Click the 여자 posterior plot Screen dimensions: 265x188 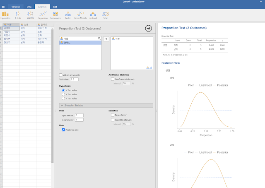point(203,110)
